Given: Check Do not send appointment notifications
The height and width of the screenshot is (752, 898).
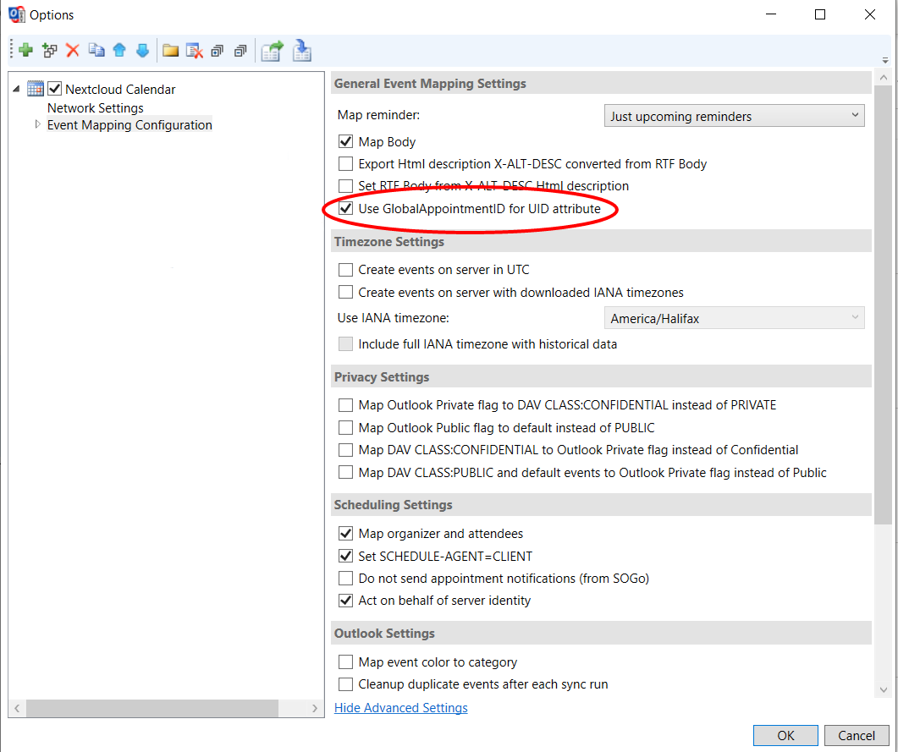Looking at the screenshot, I should coord(345,578).
